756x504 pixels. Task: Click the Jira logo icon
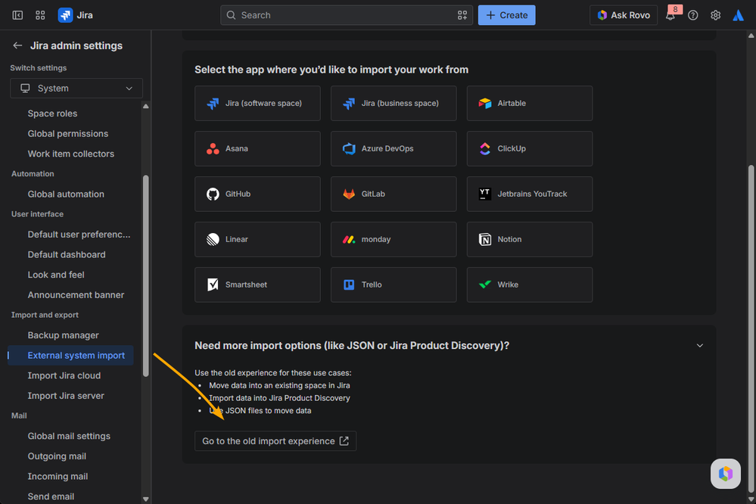click(65, 15)
